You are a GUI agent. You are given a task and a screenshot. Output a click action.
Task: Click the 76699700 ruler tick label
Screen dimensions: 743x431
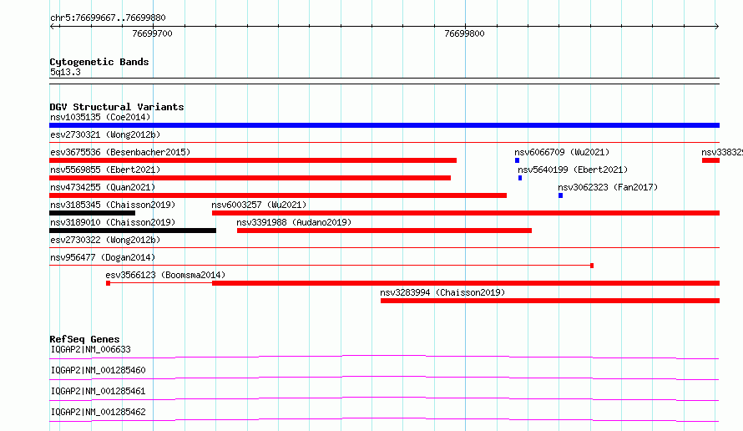[x=152, y=33]
